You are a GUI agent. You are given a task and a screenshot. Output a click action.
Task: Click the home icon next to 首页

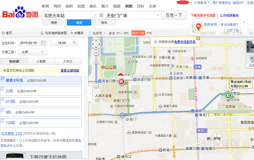[x=3, y=33]
